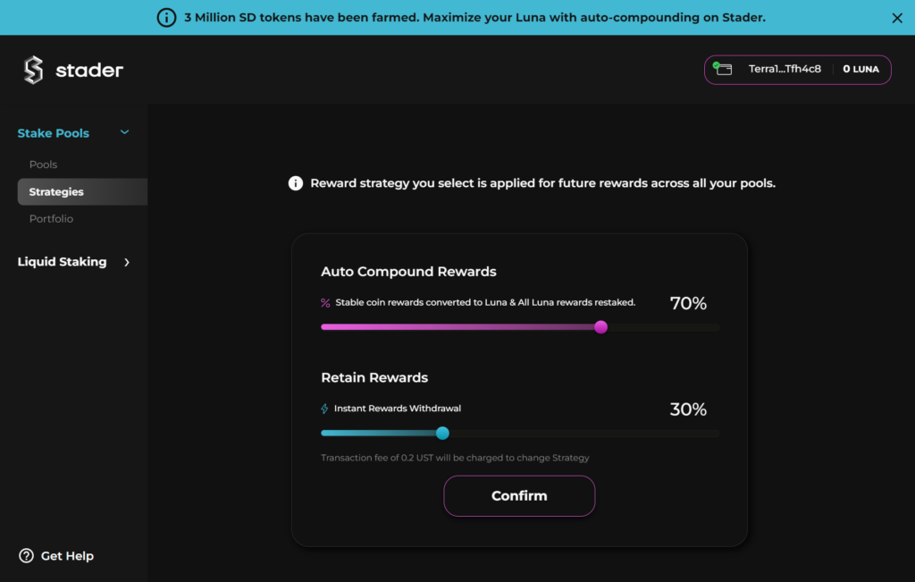Open Portfolio from the sidebar
The image size is (915, 582).
click(x=51, y=219)
